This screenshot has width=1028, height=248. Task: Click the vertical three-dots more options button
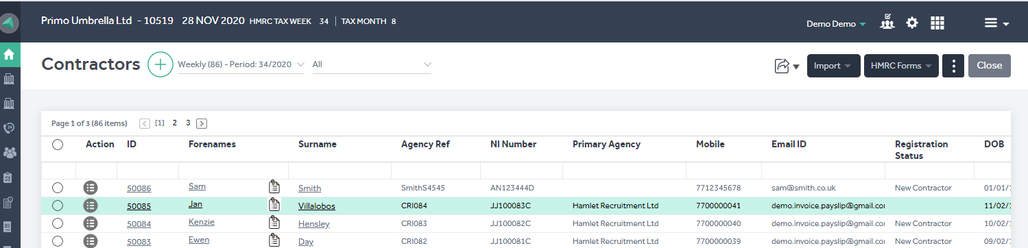click(953, 66)
